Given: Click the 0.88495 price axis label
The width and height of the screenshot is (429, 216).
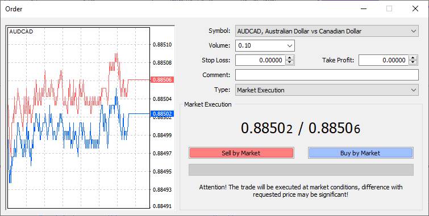Looking at the screenshot, I should (163, 171).
